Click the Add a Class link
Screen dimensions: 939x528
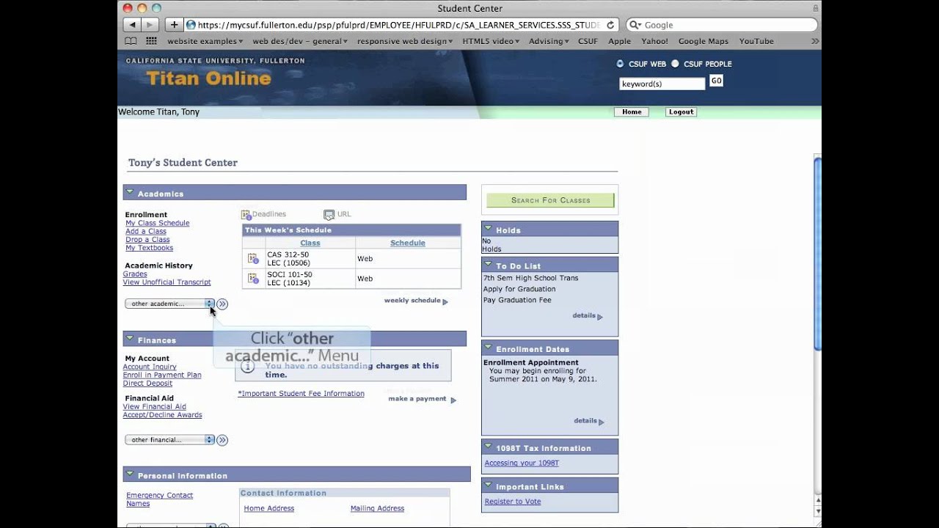click(x=146, y=231)
